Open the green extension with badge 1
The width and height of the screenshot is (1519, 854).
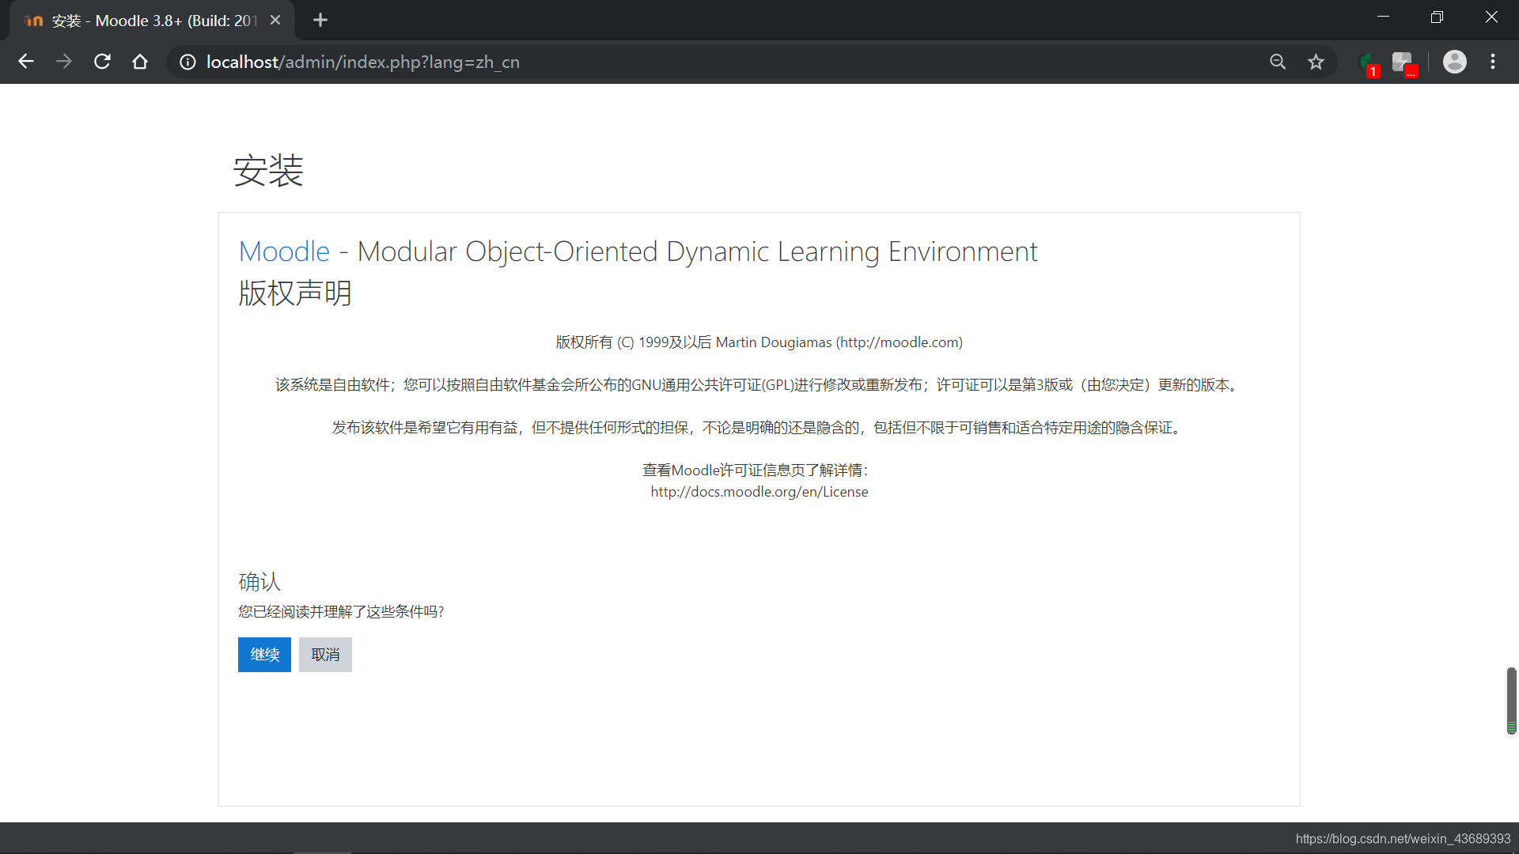pos(1366,62)
